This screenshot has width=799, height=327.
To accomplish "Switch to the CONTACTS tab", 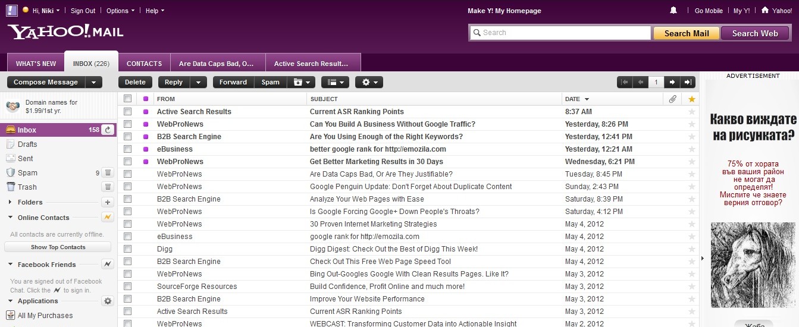I will pyautogui.click(x=144, y=64).
